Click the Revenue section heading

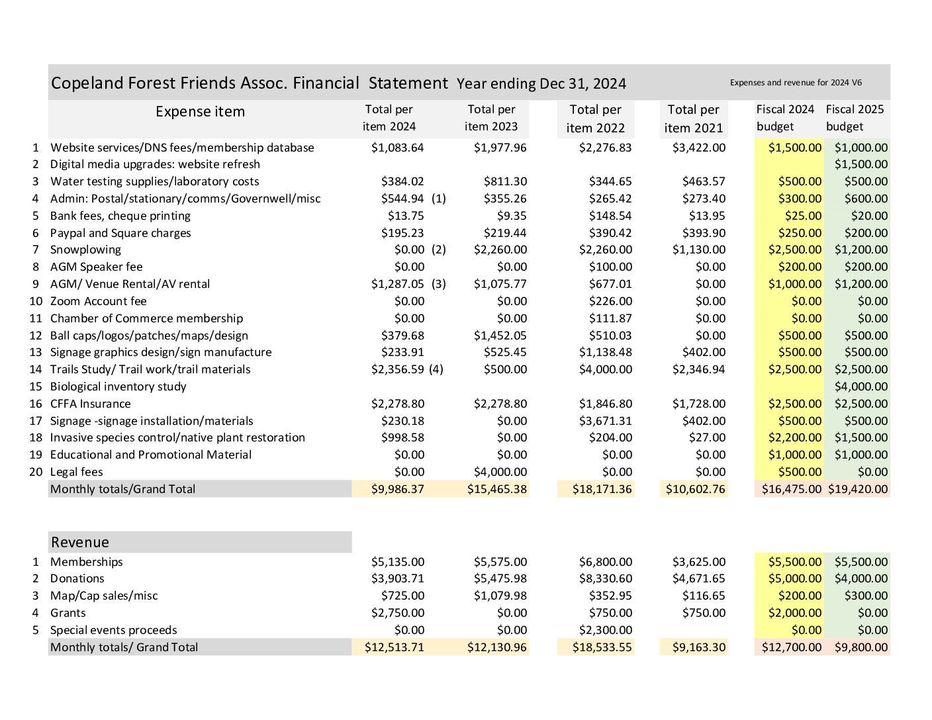[x=80, y=542]
